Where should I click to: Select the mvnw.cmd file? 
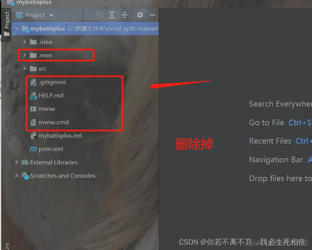coord(53,122)
